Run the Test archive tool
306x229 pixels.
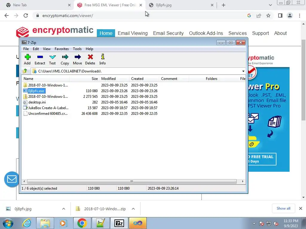tap(52, 59)
